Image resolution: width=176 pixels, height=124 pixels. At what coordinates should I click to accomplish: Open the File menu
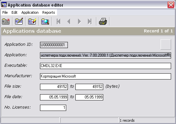click(x=5, y=12)
